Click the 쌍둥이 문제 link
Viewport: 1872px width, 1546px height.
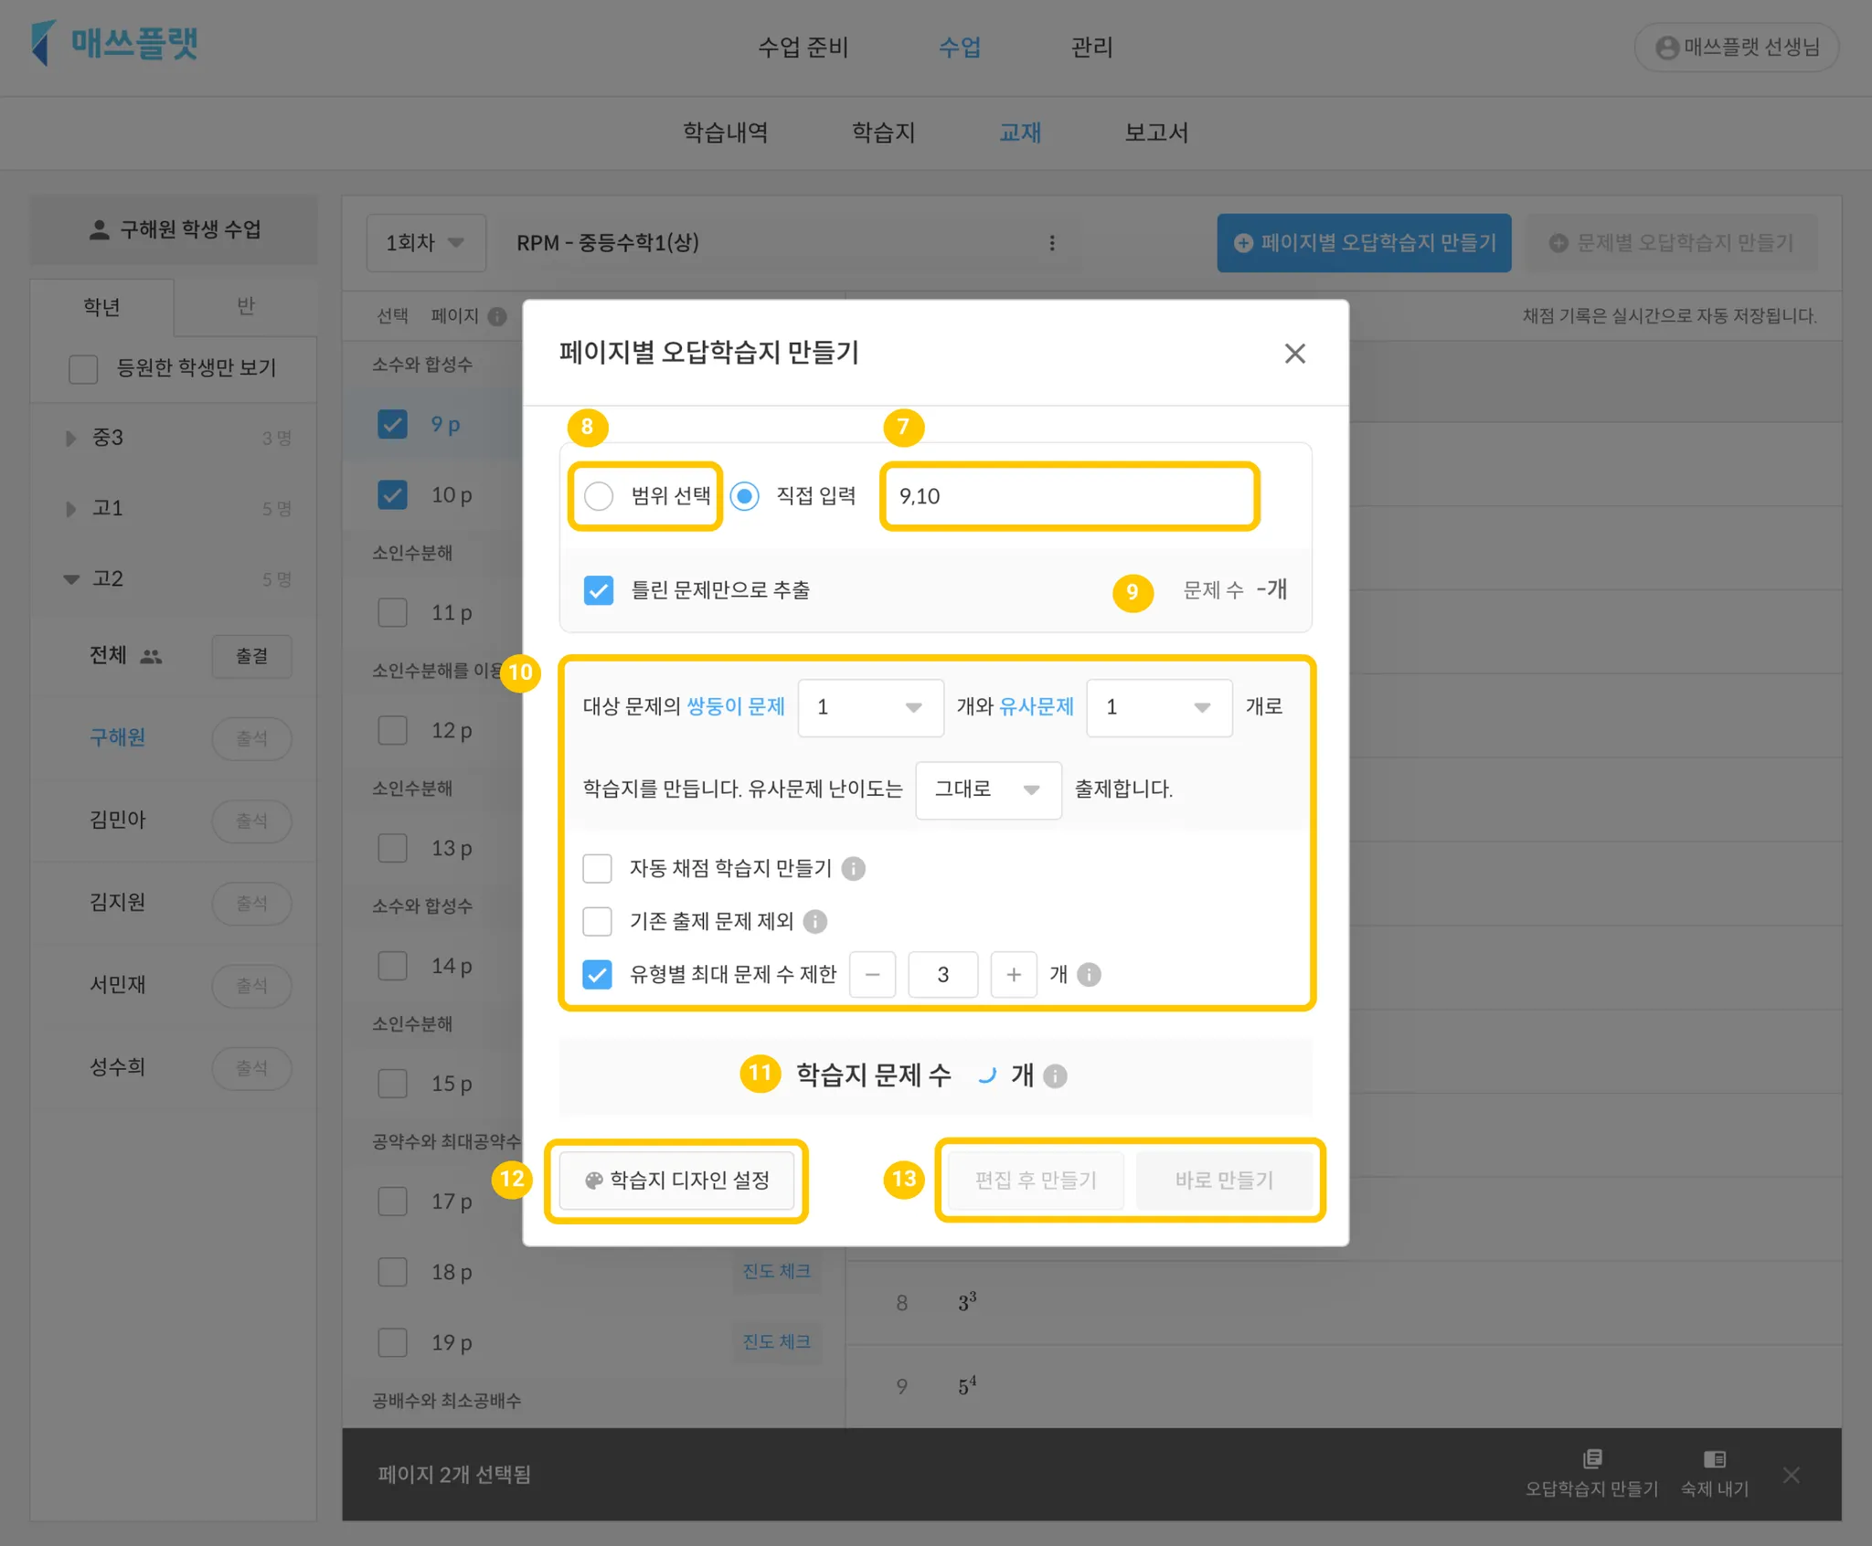735,706
